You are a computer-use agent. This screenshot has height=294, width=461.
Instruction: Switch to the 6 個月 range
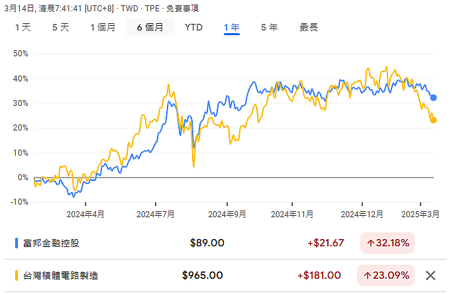pyautogui.click(x=150, y=27)
